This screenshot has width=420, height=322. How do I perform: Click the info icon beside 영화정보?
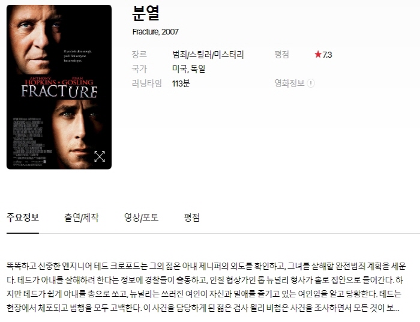(311, 84)
